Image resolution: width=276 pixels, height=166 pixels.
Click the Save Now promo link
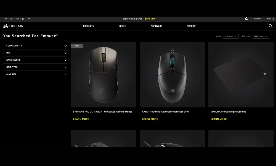click(150, 19)
